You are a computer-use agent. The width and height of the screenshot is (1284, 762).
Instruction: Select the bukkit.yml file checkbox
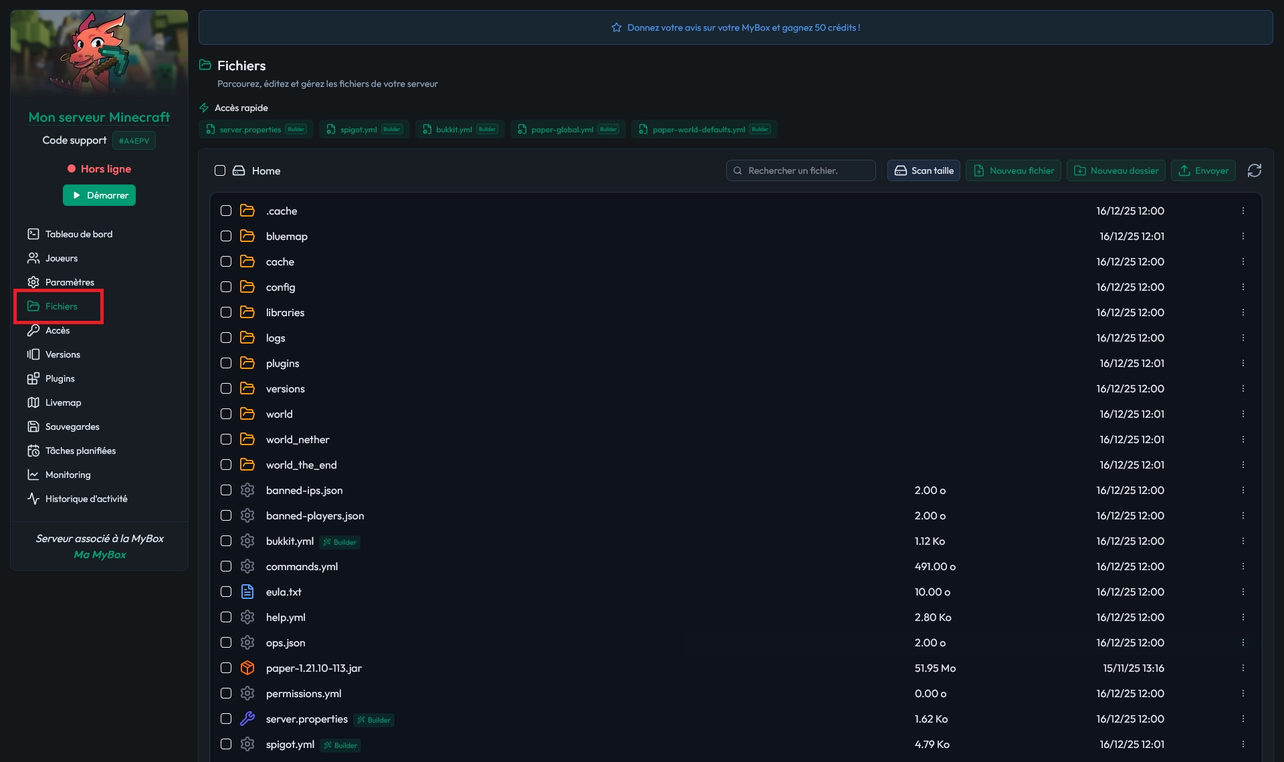point(226,541)
